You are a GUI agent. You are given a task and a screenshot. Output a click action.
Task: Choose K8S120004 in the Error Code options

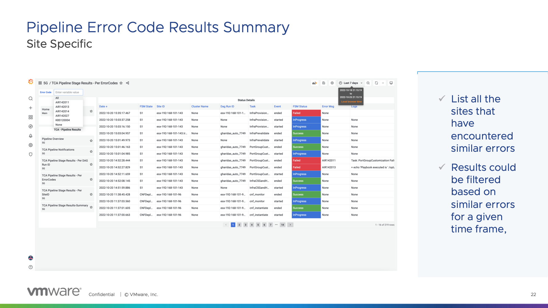pos(63,120)
